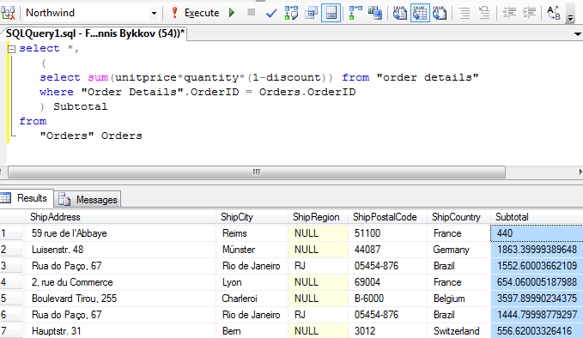
Task: Toggle Include Client Statistics
Action: [375, 13]
